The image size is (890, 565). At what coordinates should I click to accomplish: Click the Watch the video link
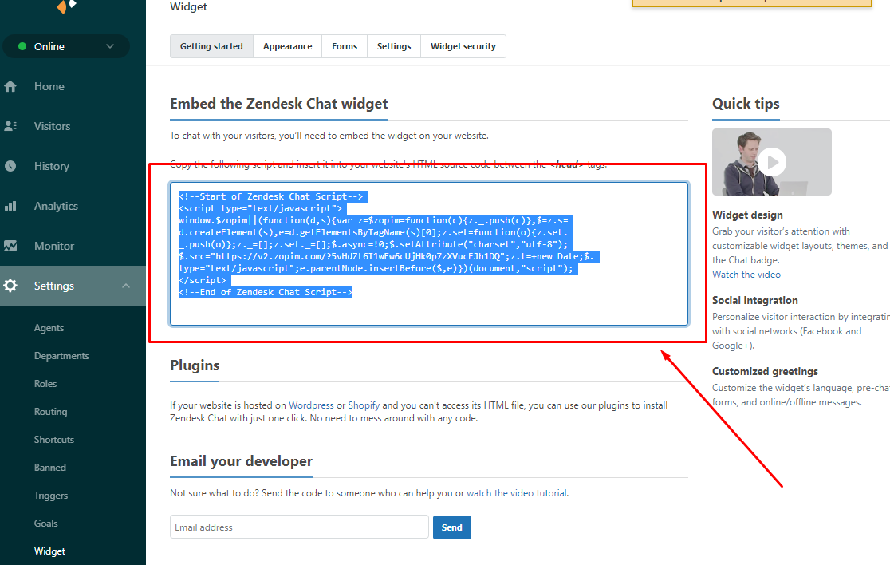746,275
